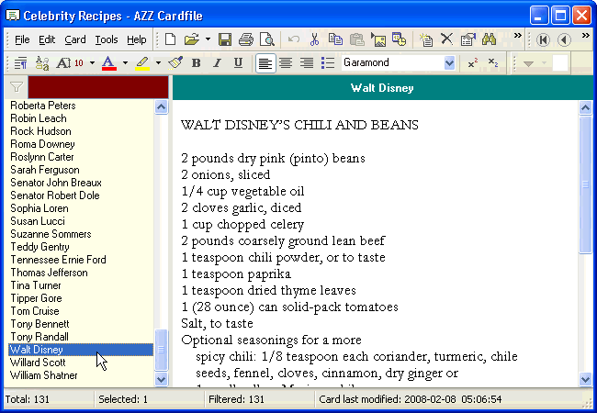Click the card list scroll down arrow

tap(162, 379)
